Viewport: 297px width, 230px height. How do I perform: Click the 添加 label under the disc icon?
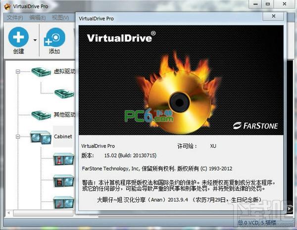click(x=54, y=51)
